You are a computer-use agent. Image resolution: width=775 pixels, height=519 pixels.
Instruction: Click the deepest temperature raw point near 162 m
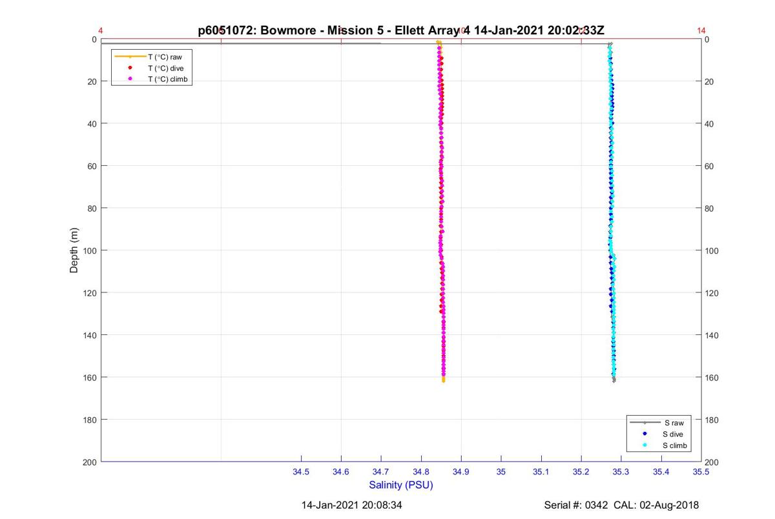click(x=444, y=381)
